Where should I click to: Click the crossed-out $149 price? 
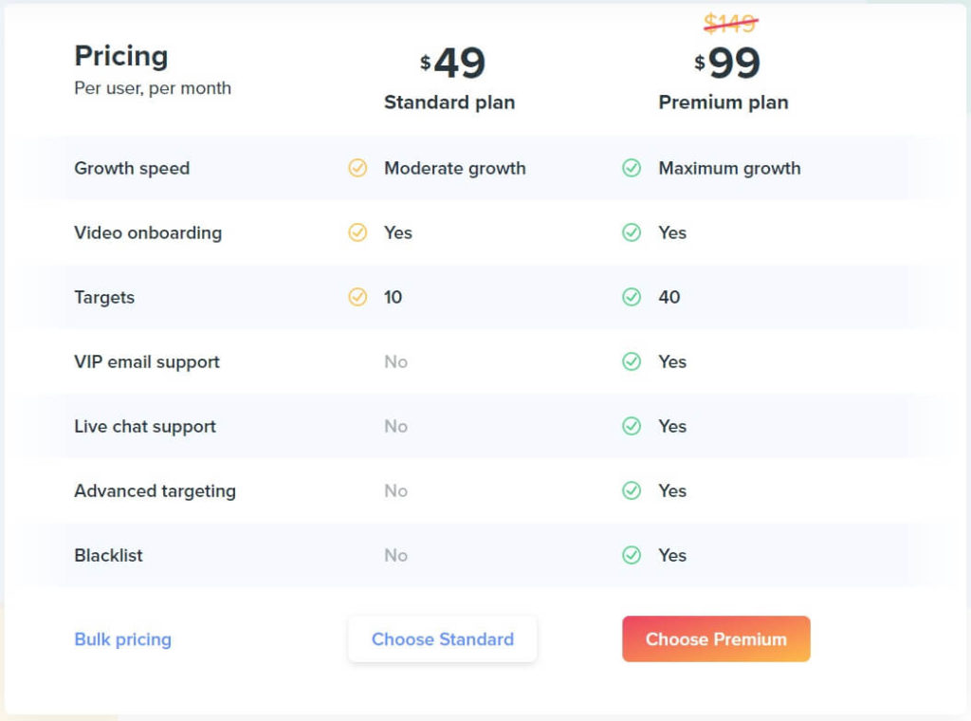pos(731,24)
